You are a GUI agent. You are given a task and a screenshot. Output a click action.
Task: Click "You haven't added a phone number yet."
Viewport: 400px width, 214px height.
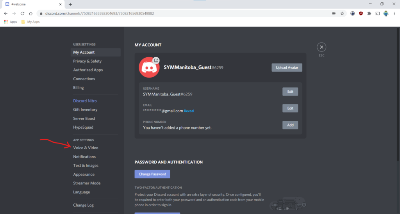(177, 128)
